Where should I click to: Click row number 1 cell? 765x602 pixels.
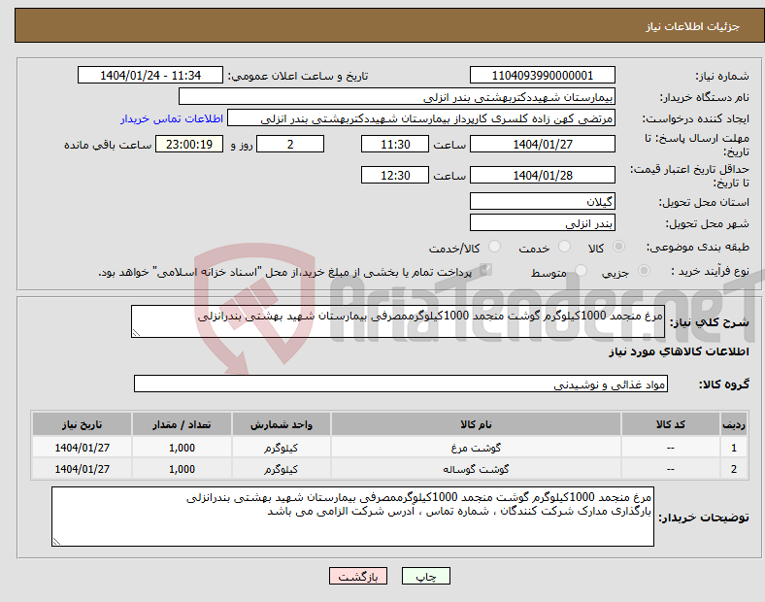click(733, 448)
